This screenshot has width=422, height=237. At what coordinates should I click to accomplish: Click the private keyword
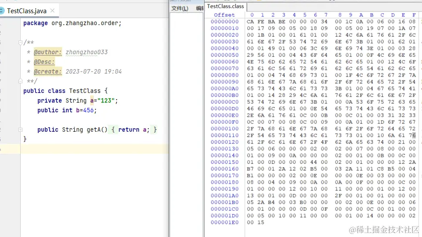50,101
